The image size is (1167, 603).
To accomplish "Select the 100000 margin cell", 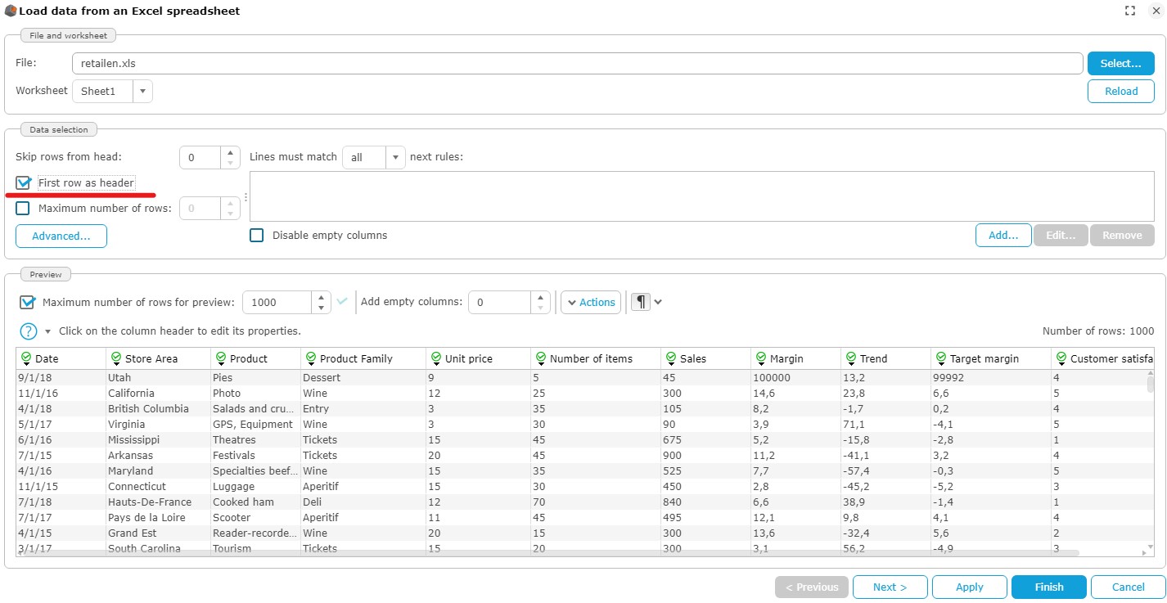I will click(x=795, y=378).
